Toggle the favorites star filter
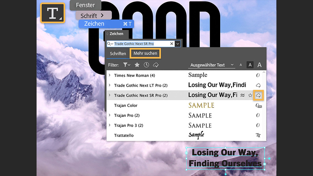The image size is (313, 176). click(137, 65)
